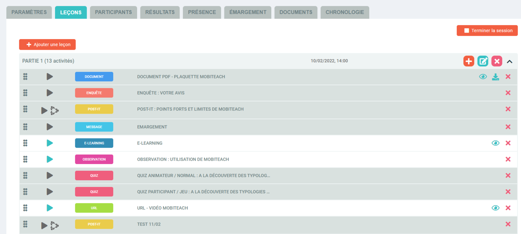Switch to the Participants tab
521x234 pixels.
click(x=113, y=12)
